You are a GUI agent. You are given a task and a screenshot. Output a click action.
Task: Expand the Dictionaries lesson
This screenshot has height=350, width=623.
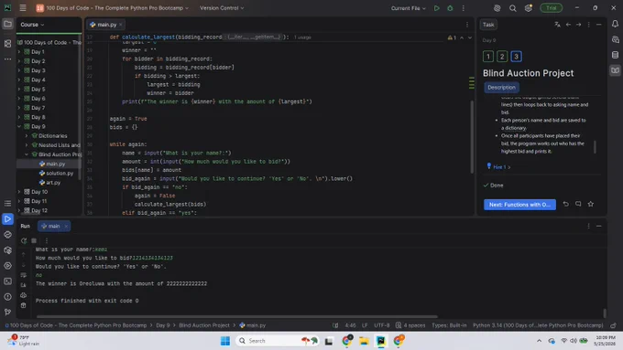[27, 135]
